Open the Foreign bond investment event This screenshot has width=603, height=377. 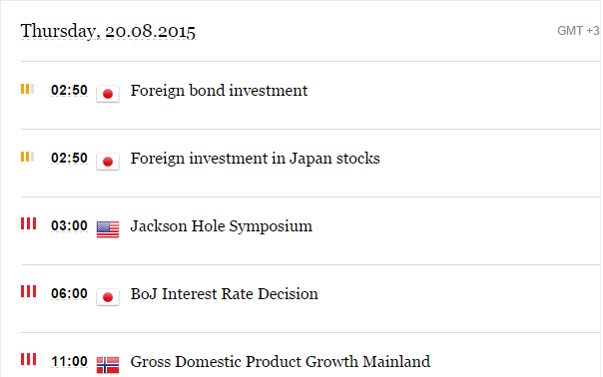pos(219,91)
